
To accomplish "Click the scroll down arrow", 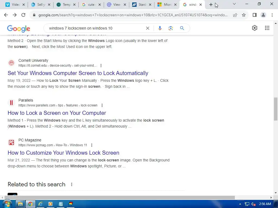I will tap(276, 193).
